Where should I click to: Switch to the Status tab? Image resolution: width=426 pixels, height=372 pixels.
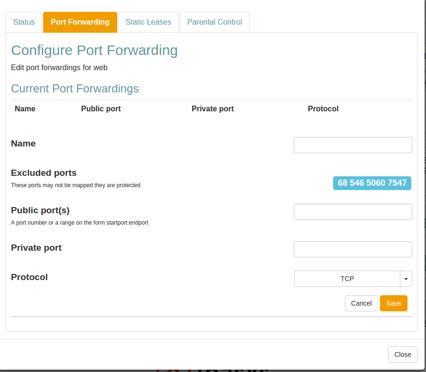pyautogui.click(x=24, y=22)
